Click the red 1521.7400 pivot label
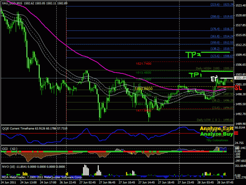The height and width of the screenshot is (185, 246). 144,64
